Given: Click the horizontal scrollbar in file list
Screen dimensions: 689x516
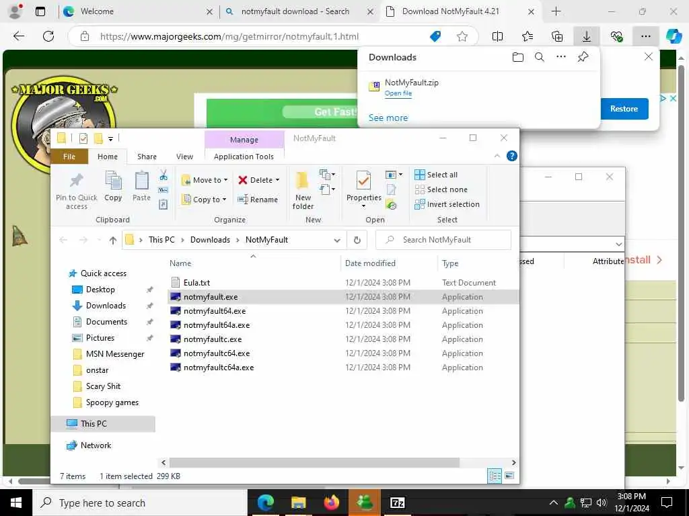Looking at the screenshot, I should 314,462.
